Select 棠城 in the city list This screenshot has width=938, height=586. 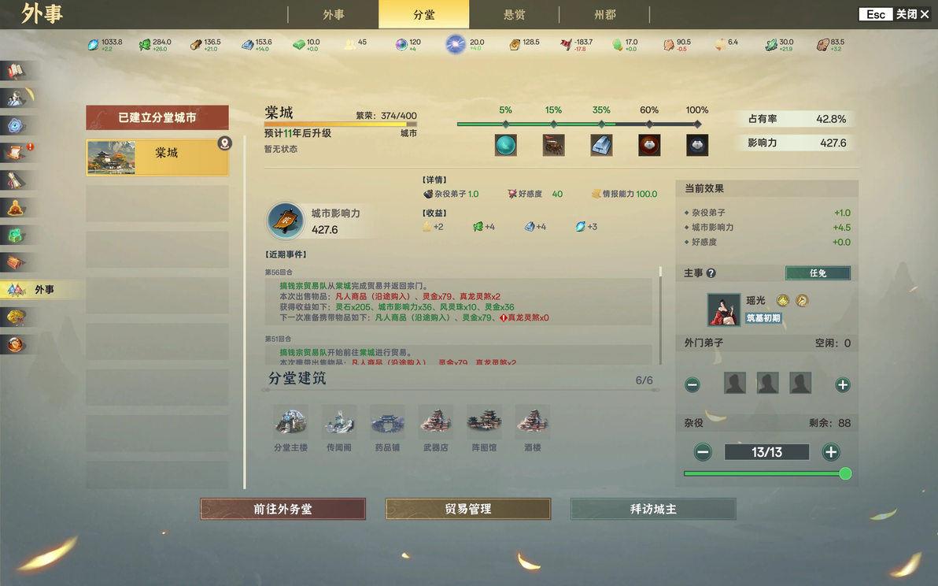tap(157, 158)
